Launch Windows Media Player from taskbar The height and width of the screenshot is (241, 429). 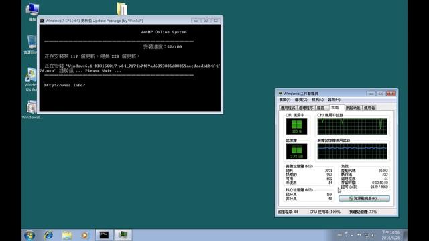tap(85, 235)
